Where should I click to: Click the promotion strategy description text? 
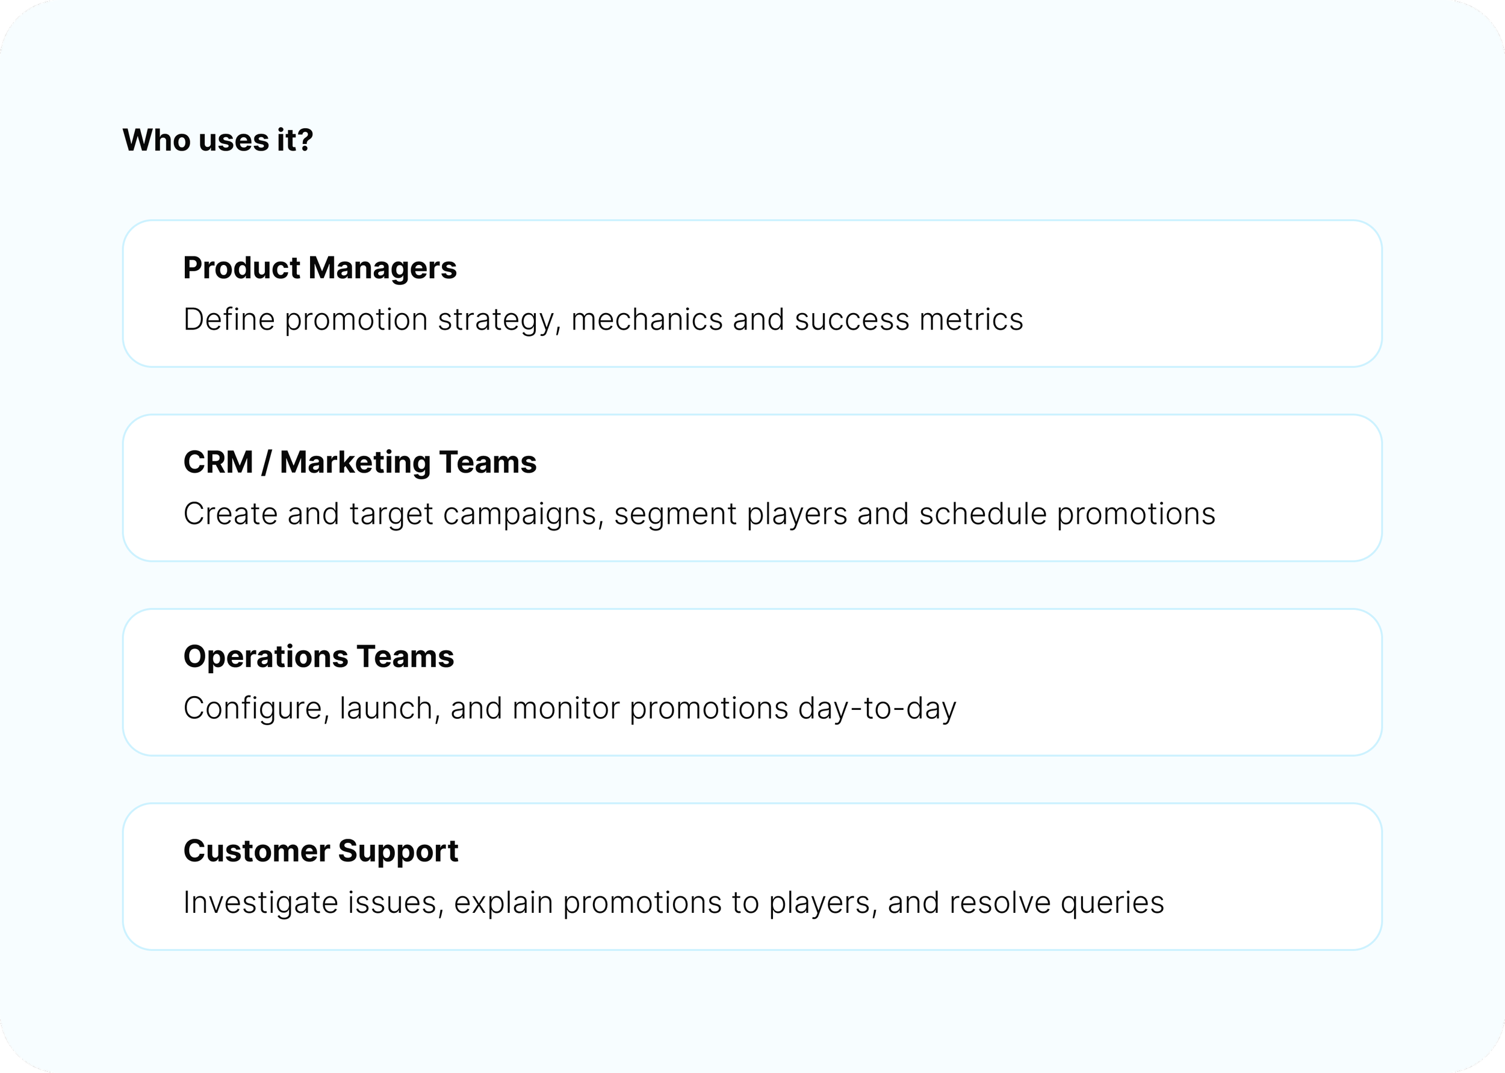click(423, 319)
